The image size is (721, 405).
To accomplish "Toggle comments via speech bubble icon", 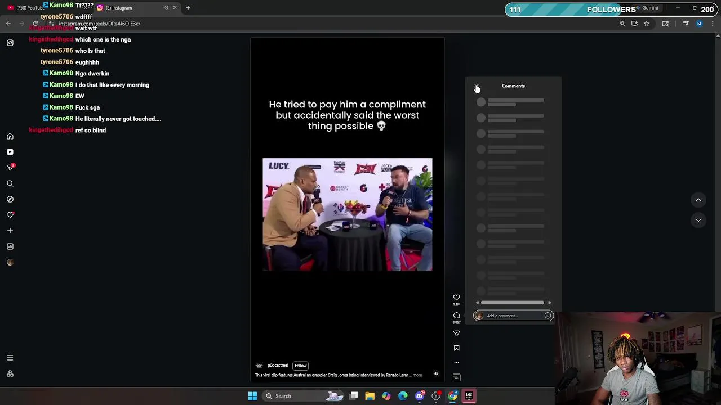I will click(x=457, y=316).
